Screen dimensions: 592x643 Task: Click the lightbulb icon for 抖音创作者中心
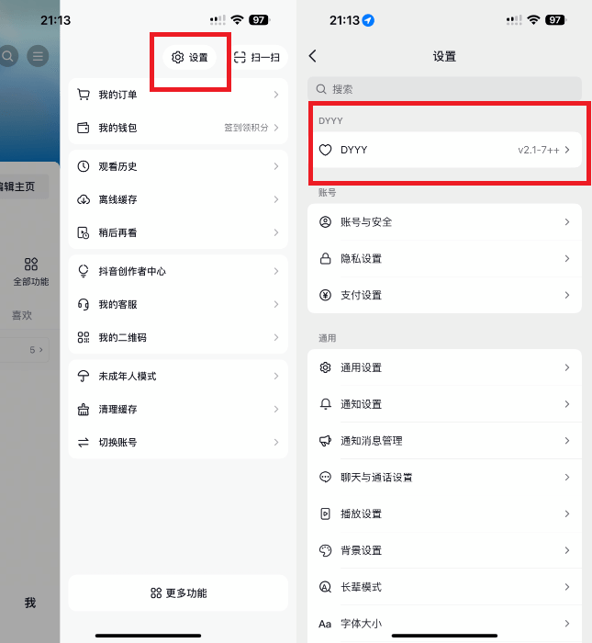click(84, 271)
